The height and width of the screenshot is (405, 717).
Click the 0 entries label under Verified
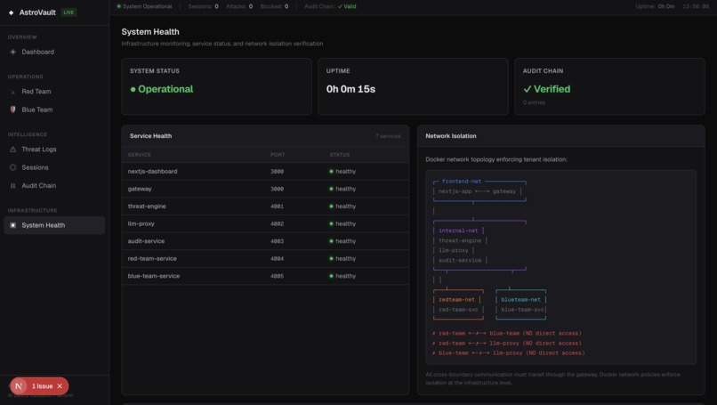(534, 102)
